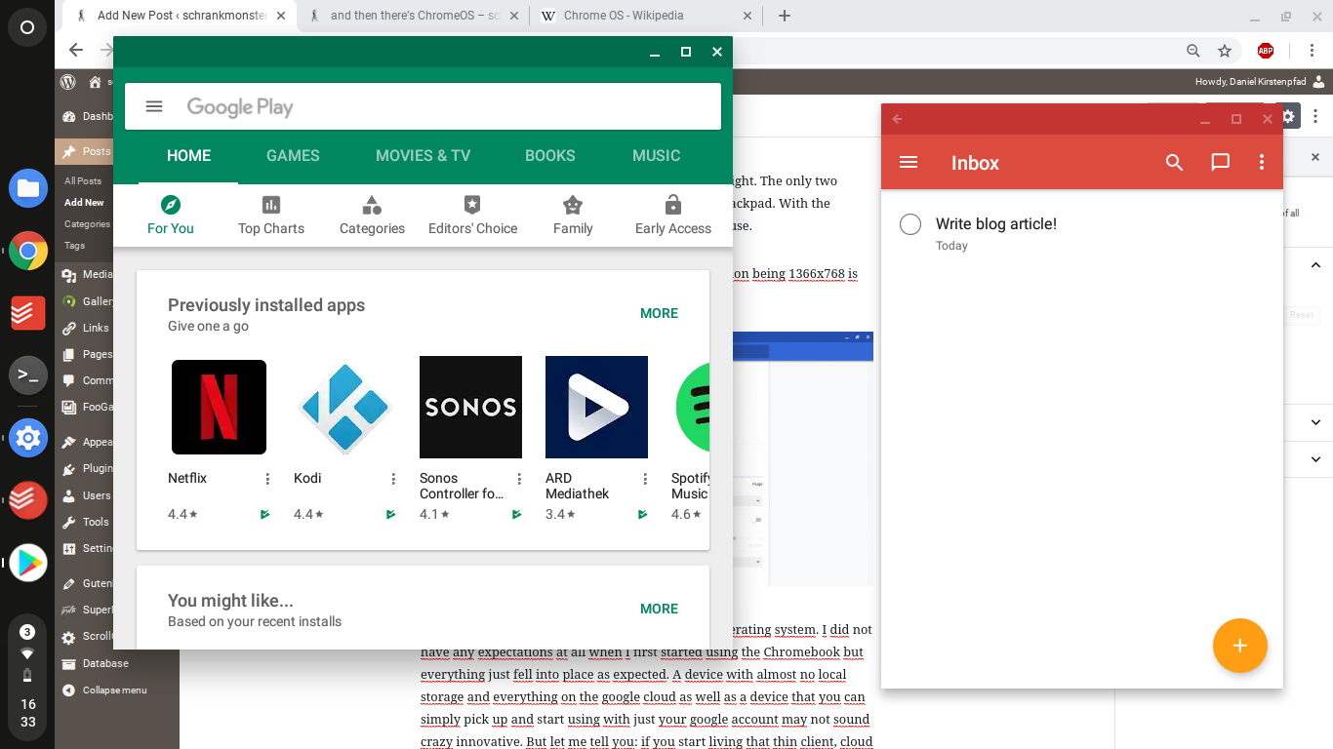
Task: Open the status tray clock showing 16 33
Action: [x=27, y=713]
